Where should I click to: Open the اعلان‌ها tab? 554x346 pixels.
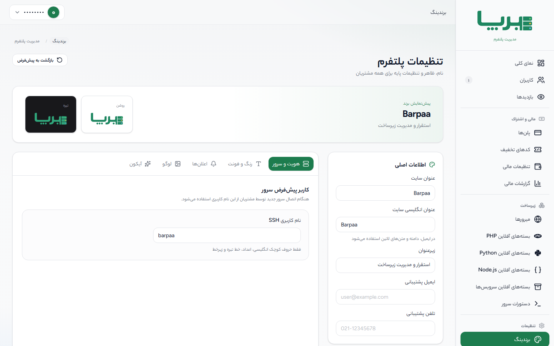(204, 164)
